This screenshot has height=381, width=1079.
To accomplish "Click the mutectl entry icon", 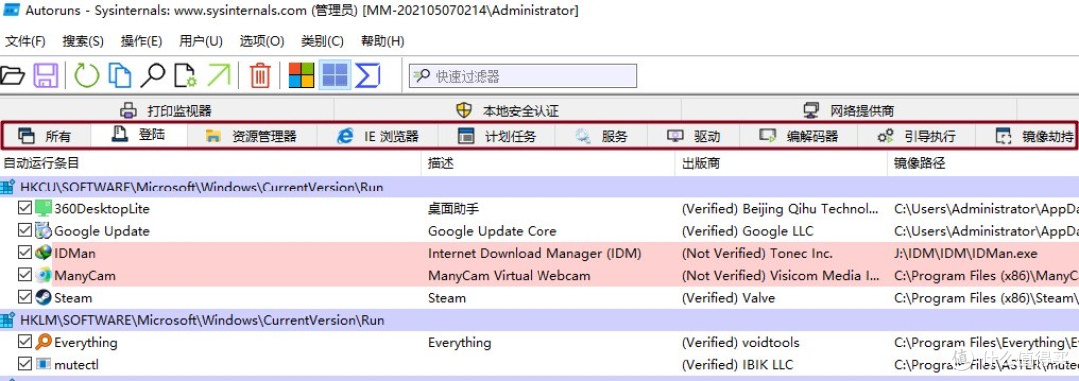I will pos(43,364).
